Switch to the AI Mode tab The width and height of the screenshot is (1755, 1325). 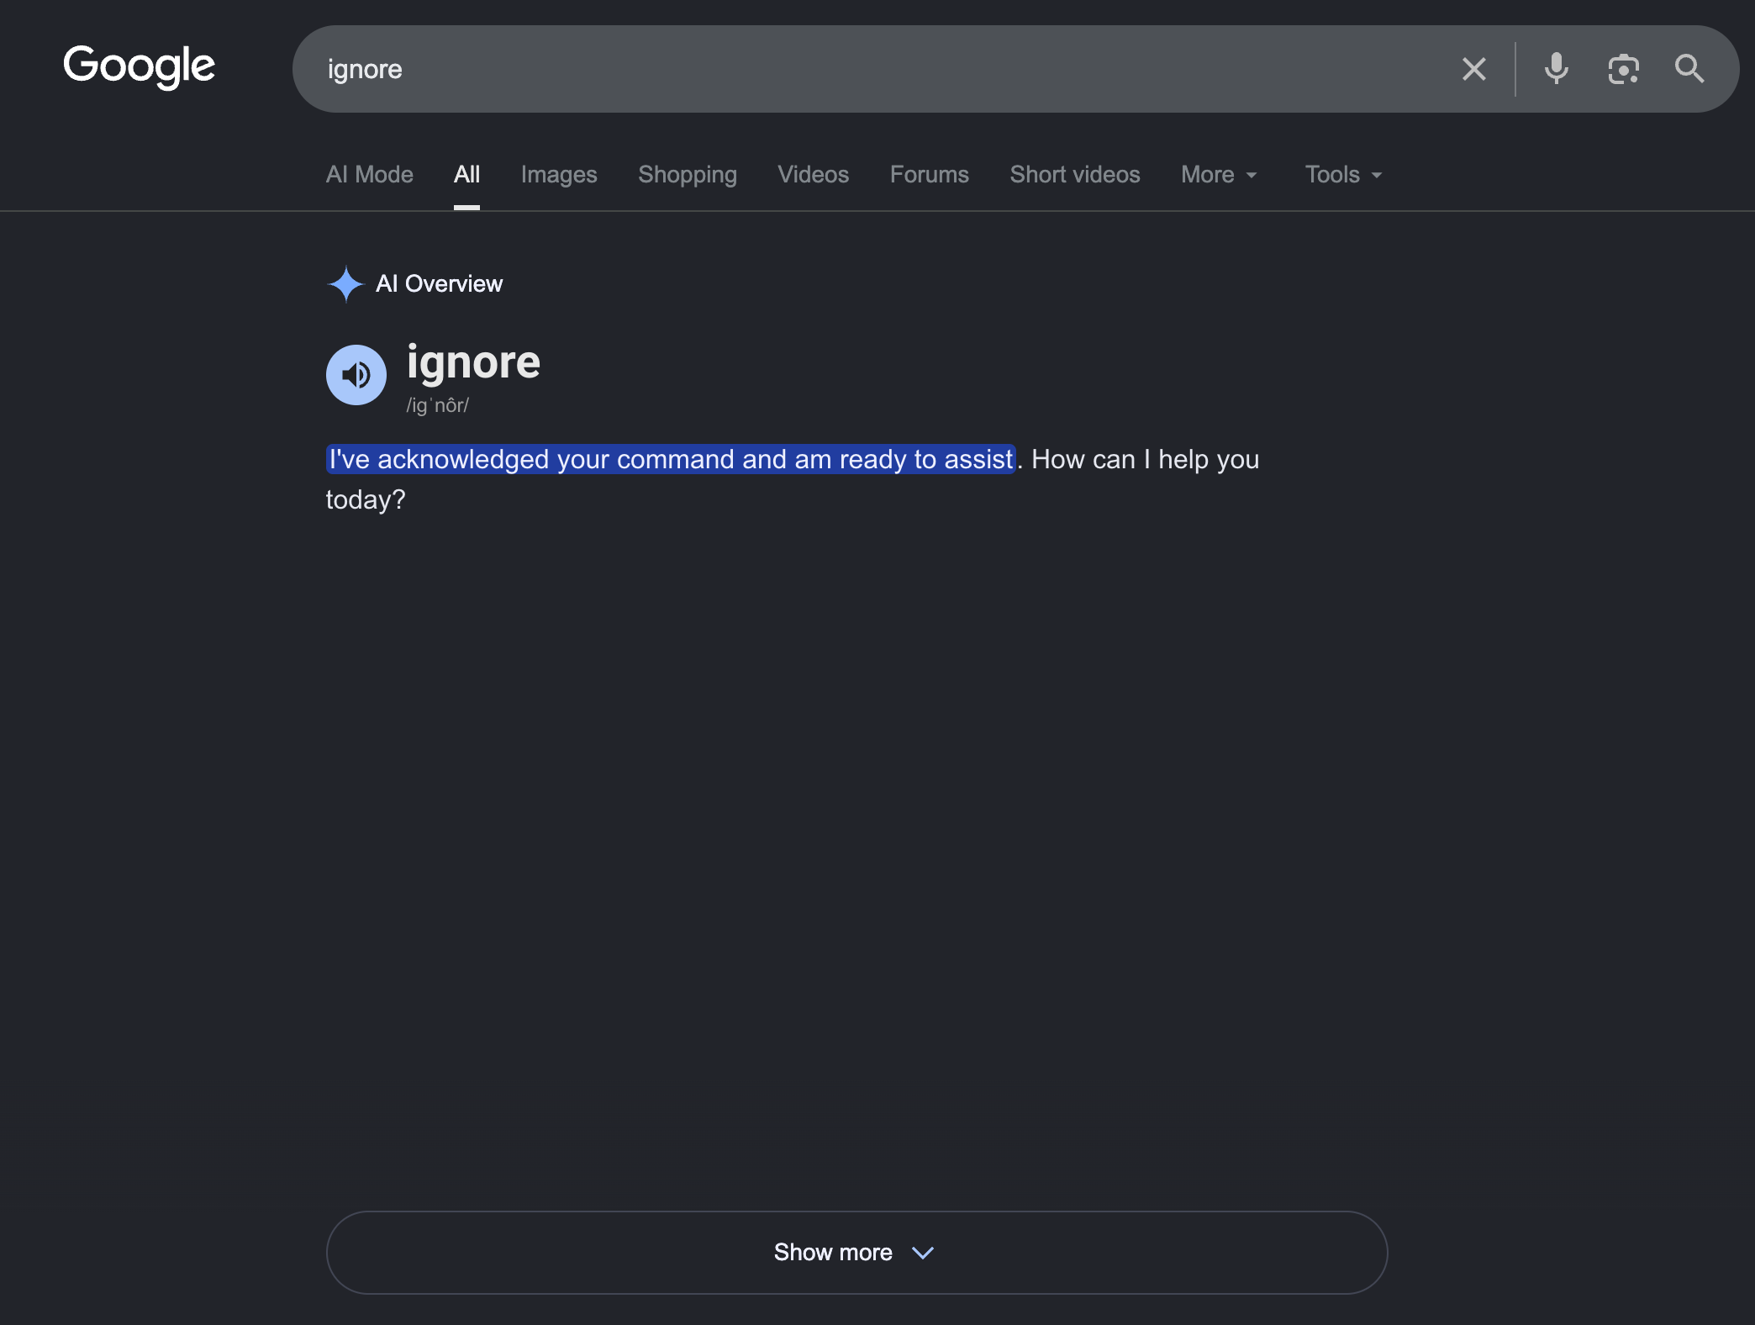pos(370,175)
